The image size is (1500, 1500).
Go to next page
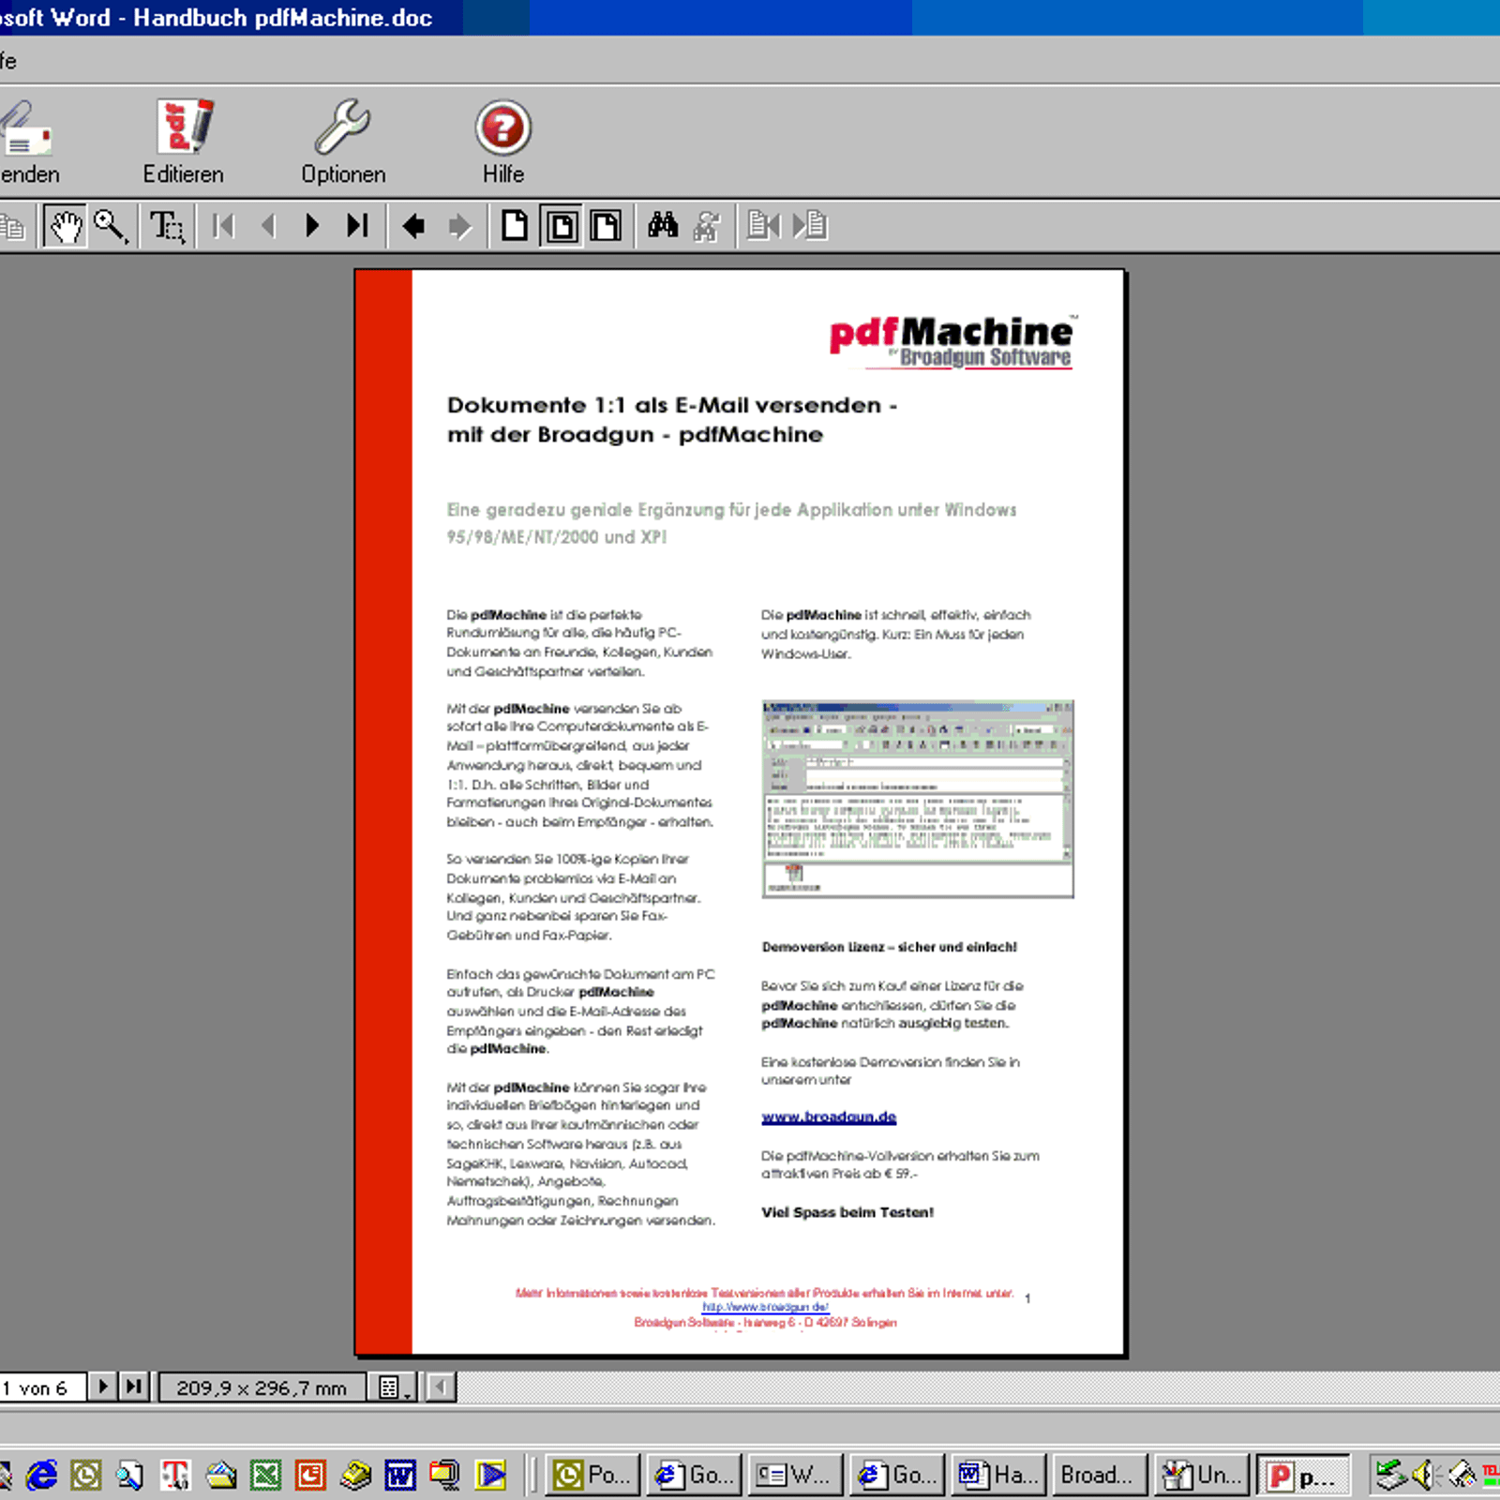coord(312,226)
